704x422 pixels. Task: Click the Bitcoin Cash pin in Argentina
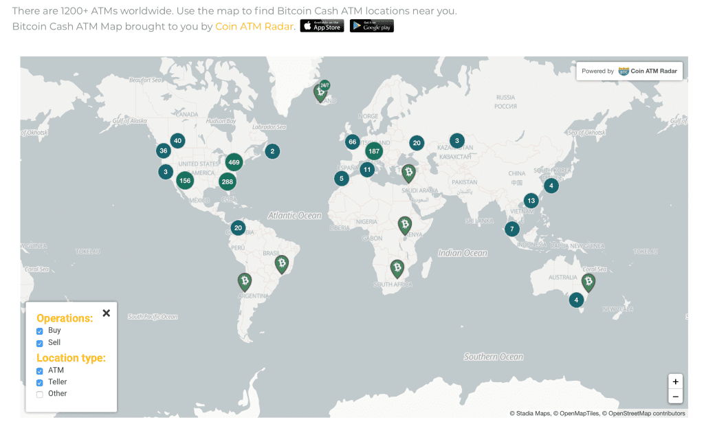point(245,282)
